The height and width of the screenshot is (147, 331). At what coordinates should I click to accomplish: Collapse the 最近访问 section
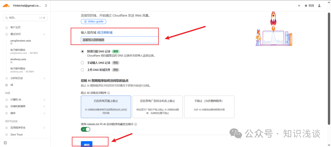tap(44, 34)
